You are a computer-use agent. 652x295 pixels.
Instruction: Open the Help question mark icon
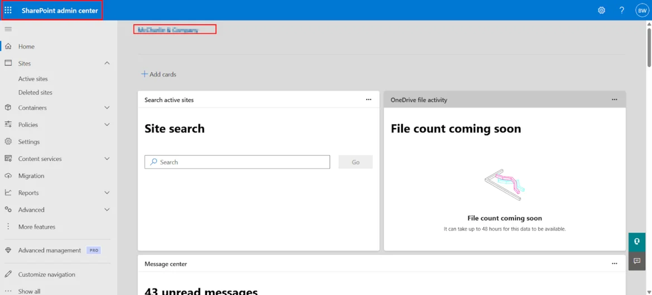[622, 11]
